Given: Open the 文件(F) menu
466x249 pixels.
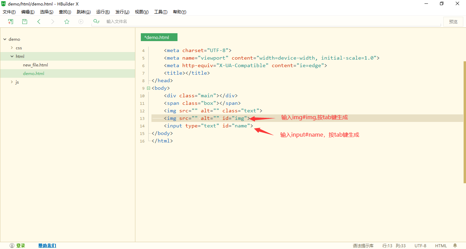Looking at the screenshot, I should pos(9,12).
